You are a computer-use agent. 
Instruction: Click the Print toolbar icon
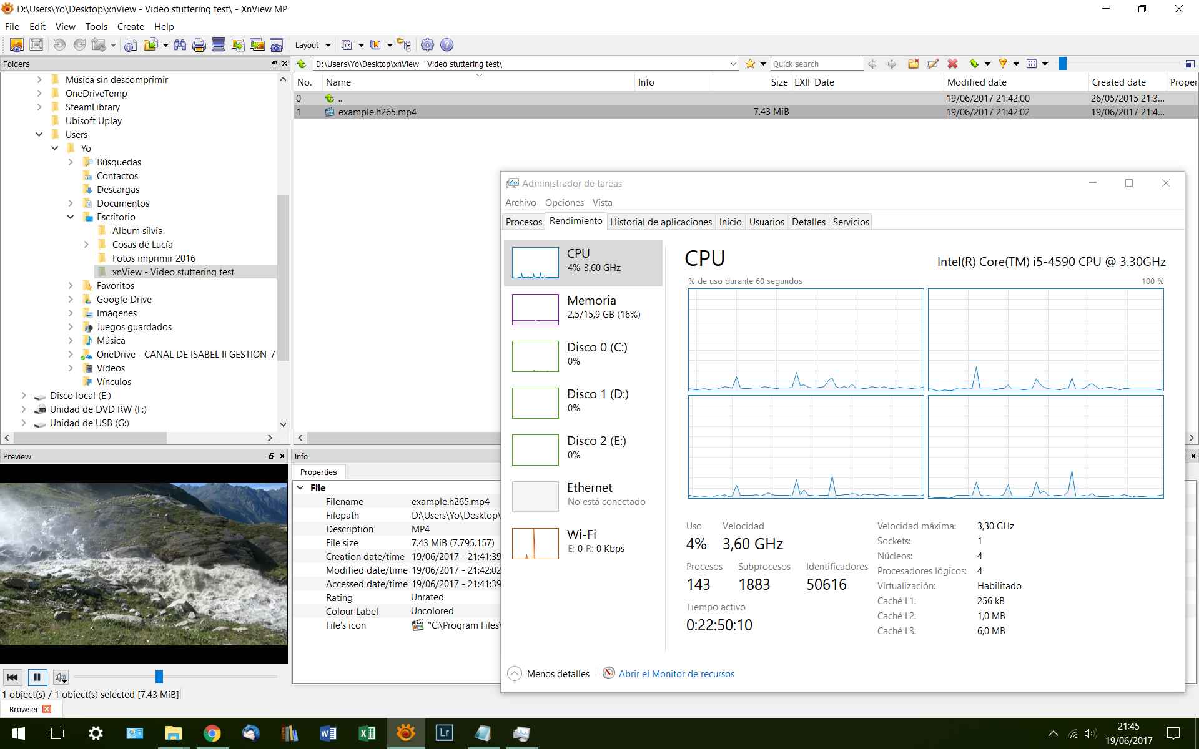199,45
